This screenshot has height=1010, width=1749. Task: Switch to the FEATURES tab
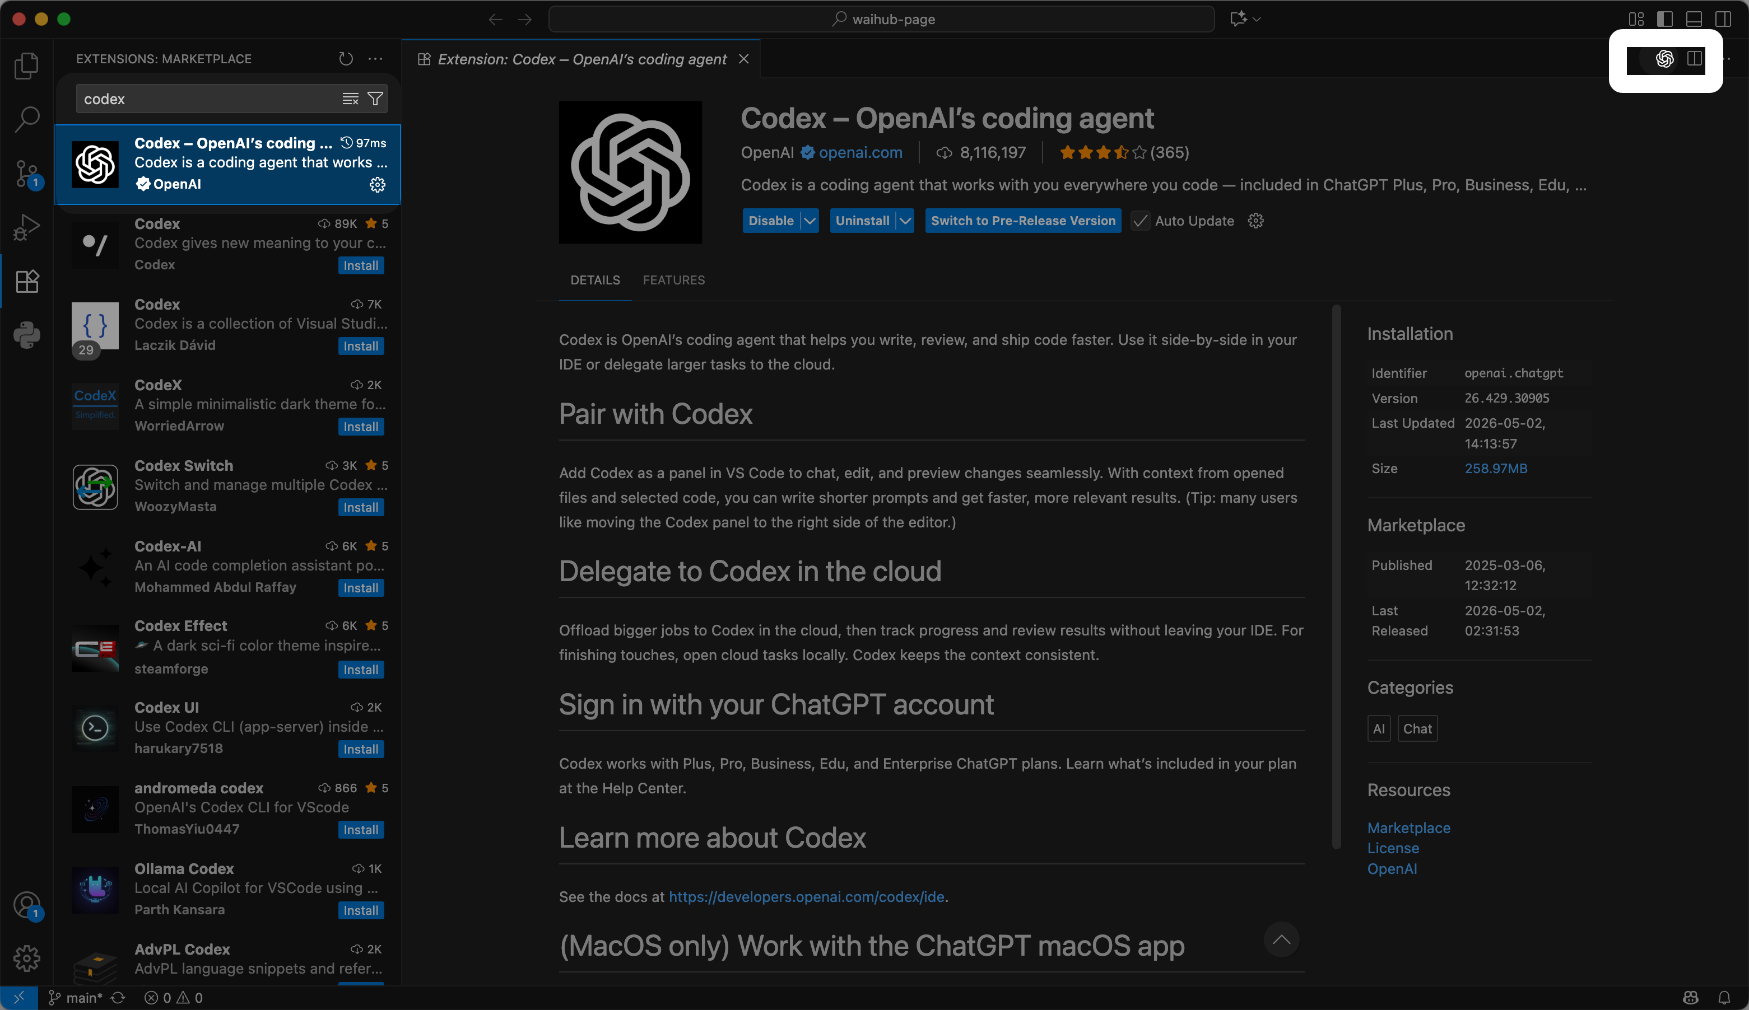673,279
